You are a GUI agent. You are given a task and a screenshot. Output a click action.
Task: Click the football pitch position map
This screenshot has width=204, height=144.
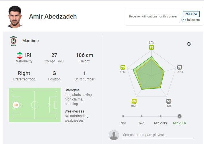pos(35,105)
